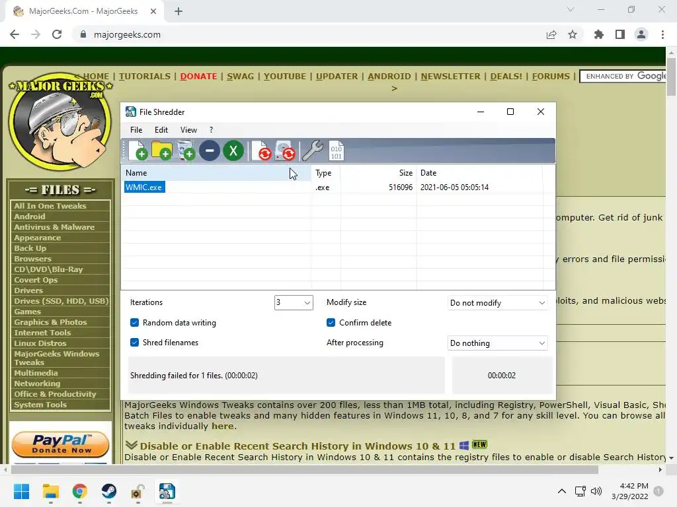Image resolution: width=677 pixels, height=507 pixels.
Task: Open the Chrome profile avatar icon
Action: coord(641,34)
